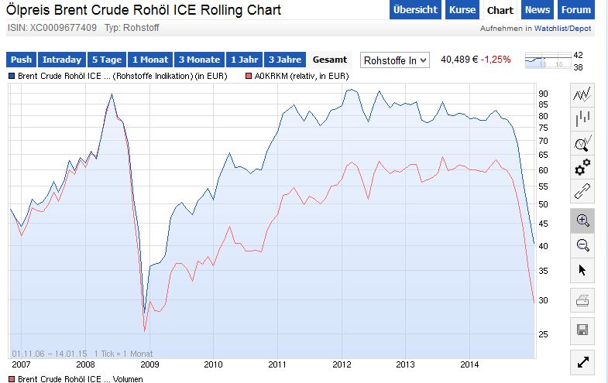The height and width of the screenshot is (383, 608).
Task: Activate the zoom out tool
Action: click(582, 245)
